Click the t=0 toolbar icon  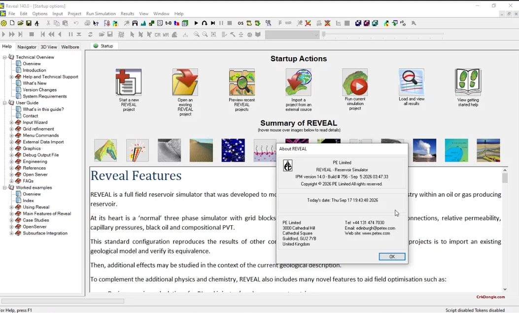[x=168, y=23]
